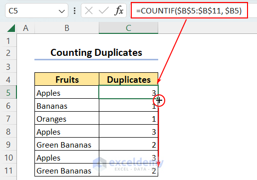Image resolution: width=257 pixels, height=180 pixels.
Task: Cancel the formula entry with X icon
Action: tap(89, 11)
